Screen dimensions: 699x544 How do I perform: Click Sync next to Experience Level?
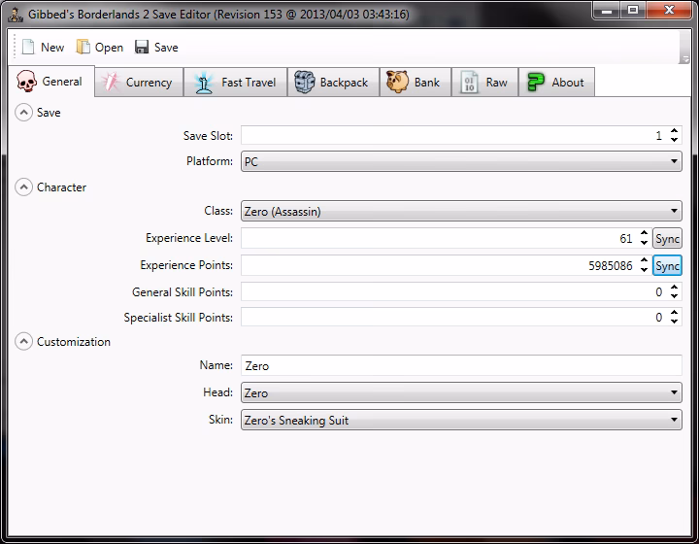click(x=667, y=239)
